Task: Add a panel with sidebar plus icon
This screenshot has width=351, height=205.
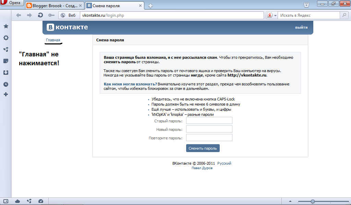Action: (x=6, y=94)
